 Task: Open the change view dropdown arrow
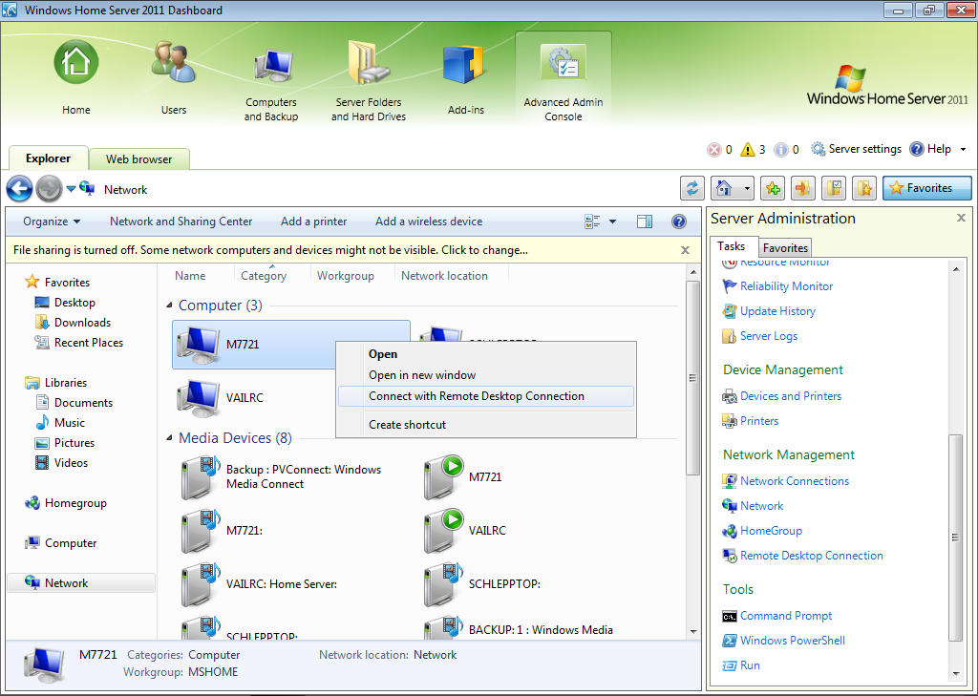612,221
